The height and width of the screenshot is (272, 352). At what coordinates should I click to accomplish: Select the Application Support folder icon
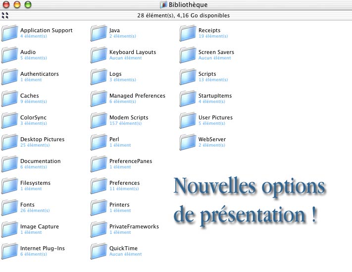pyautogui.click(x=9, y=33)
